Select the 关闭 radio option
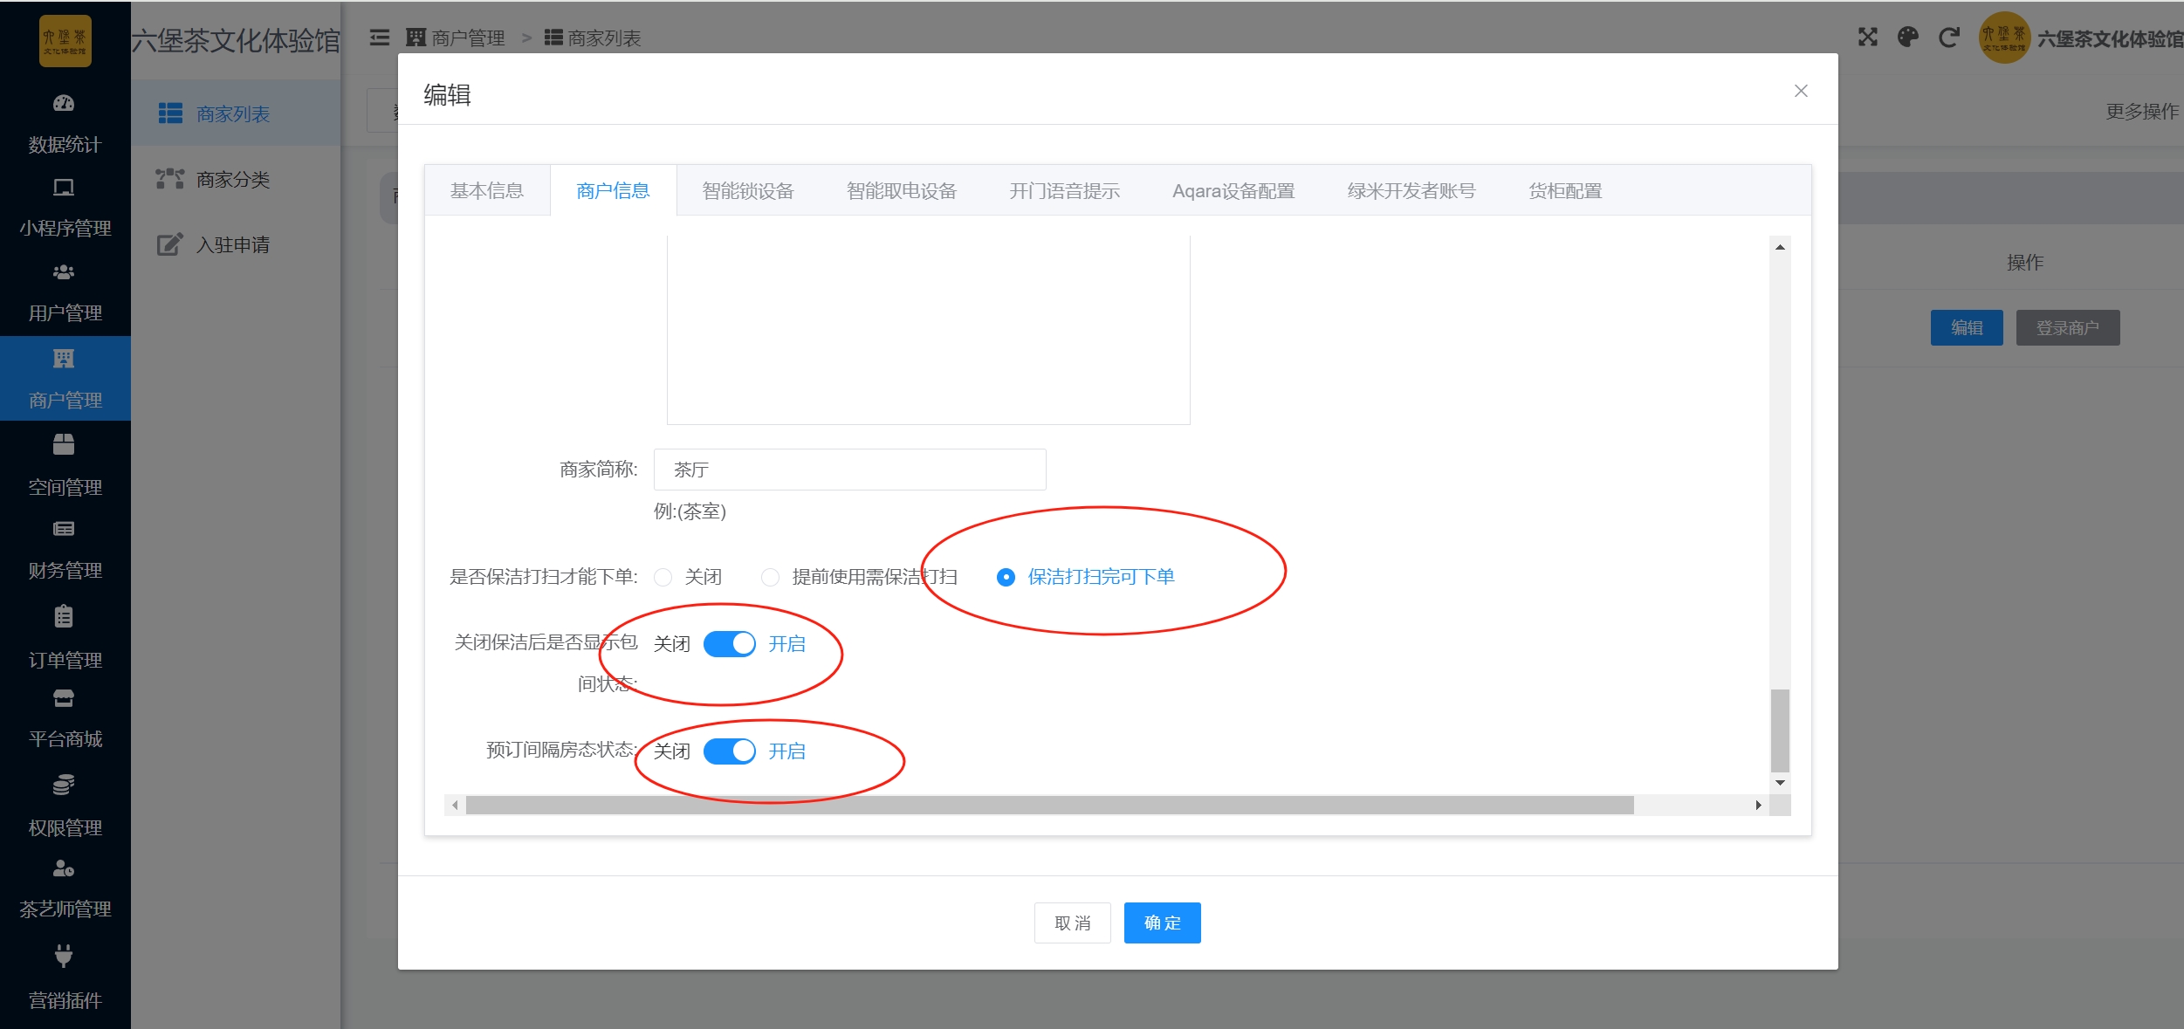2184x1029 pixels. [x=663, y=577]
